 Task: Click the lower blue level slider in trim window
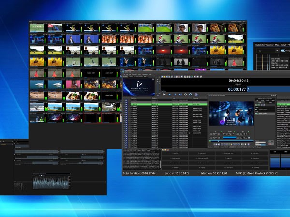(261, 145)
